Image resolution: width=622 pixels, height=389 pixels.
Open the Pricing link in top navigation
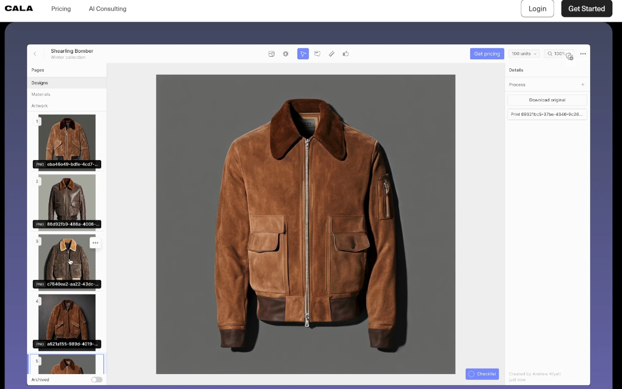[x=61, y=9]
